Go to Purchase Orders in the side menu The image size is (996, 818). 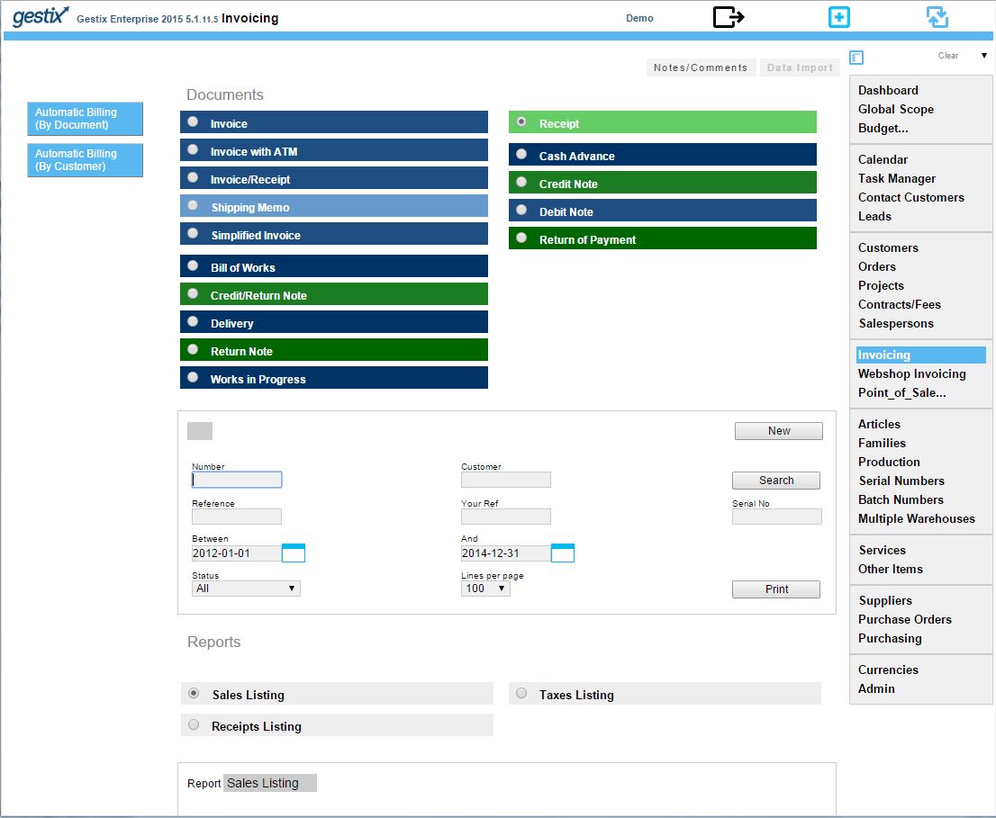(904, 619)
